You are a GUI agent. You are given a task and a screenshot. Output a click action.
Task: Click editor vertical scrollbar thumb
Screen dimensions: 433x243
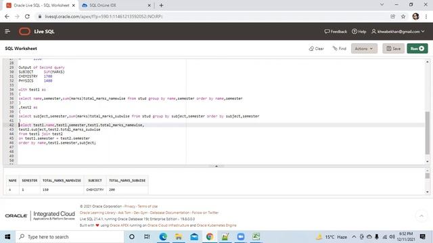coord(427,133)
